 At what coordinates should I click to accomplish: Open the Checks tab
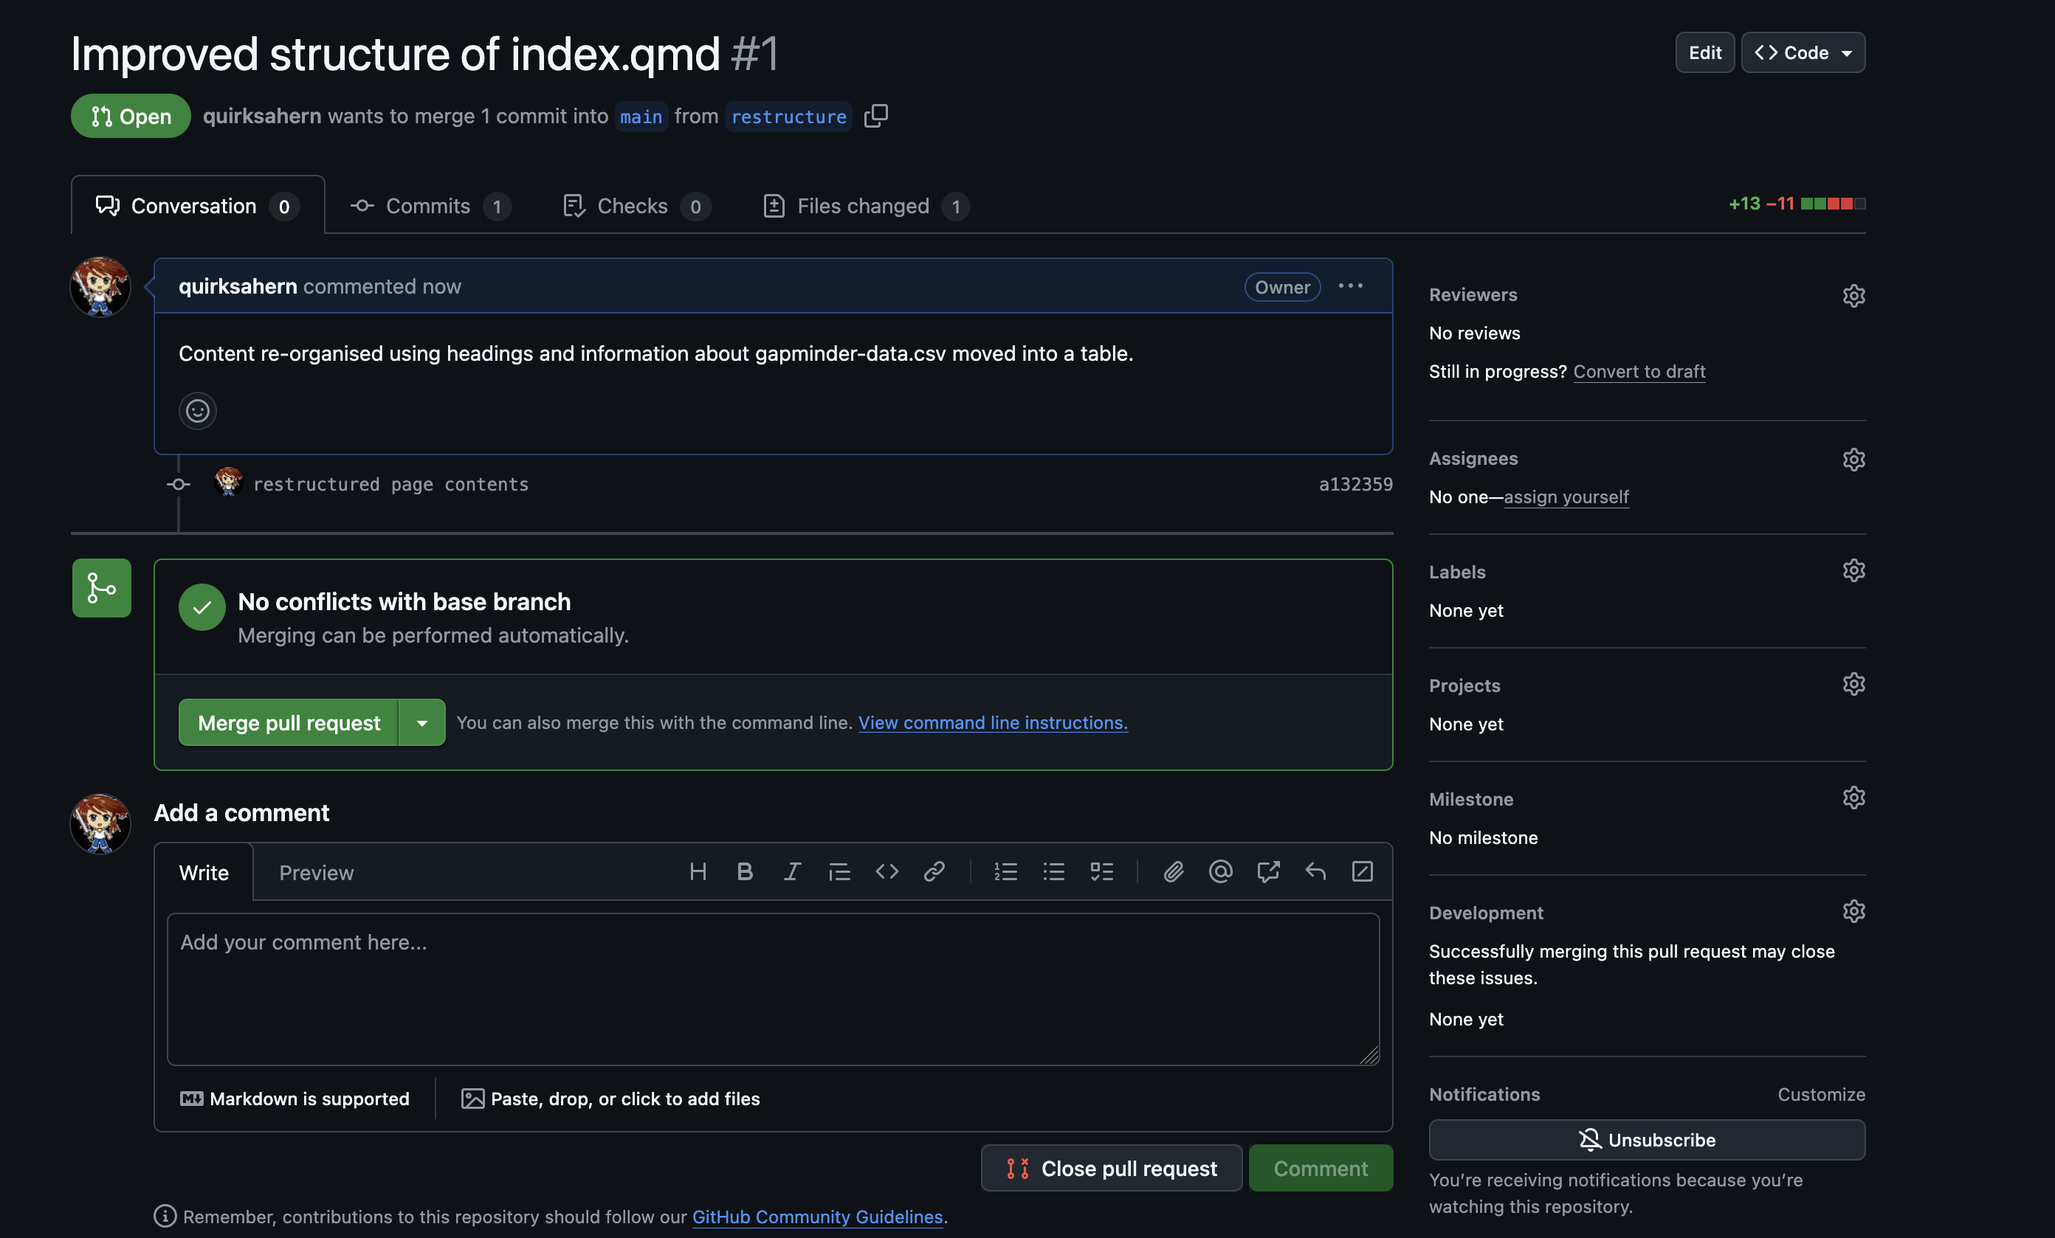[x=636, y=205]
